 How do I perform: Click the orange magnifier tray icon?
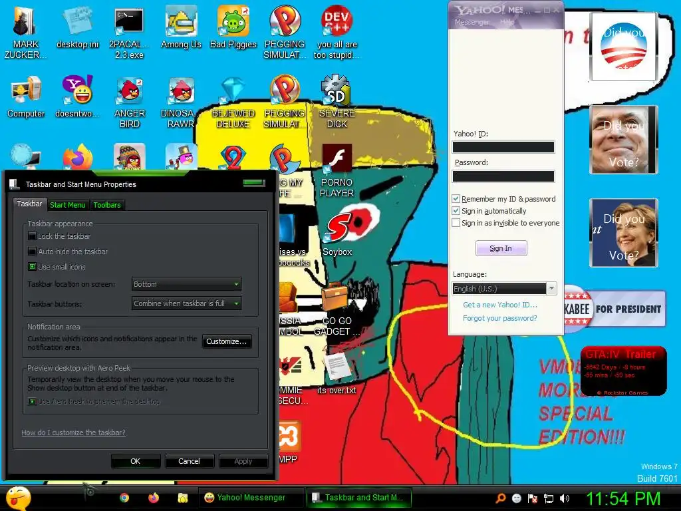click(501, 498)
